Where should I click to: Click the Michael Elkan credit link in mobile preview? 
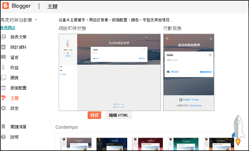(196, 105)
